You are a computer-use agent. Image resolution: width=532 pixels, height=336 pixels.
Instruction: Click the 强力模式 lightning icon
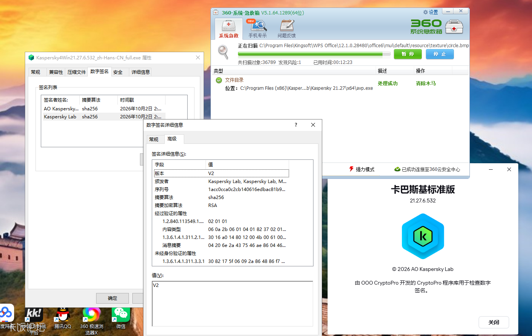[x=351, y=169]
